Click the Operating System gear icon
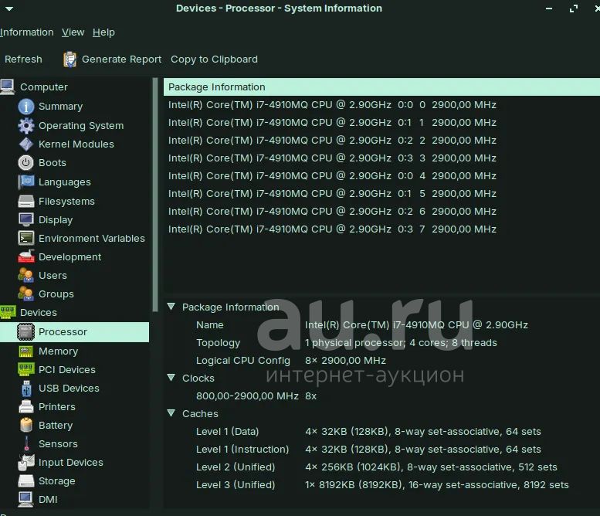 [26, 126]
